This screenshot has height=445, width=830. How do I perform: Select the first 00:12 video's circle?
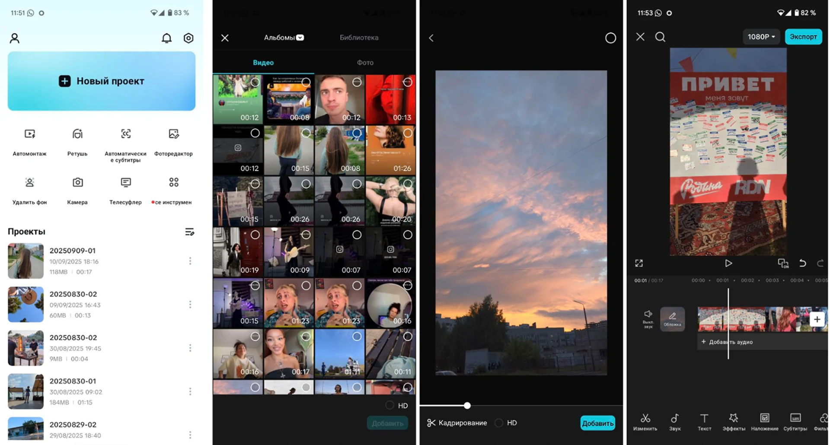click(x=255, y=82)
